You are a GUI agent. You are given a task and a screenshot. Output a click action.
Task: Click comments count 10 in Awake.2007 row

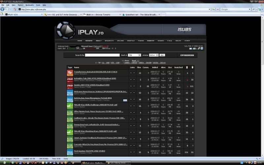pos(148,86)
